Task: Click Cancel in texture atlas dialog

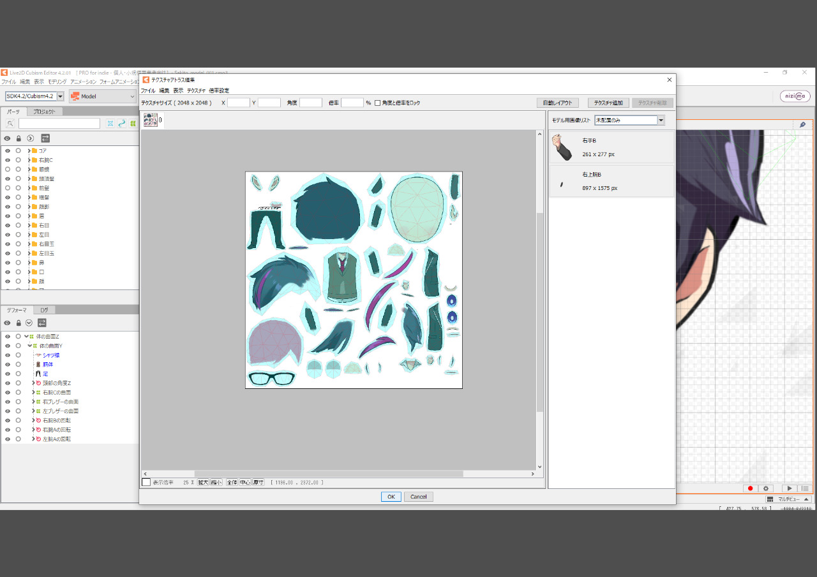Action: pyautogui.click(x=419, y=497)
